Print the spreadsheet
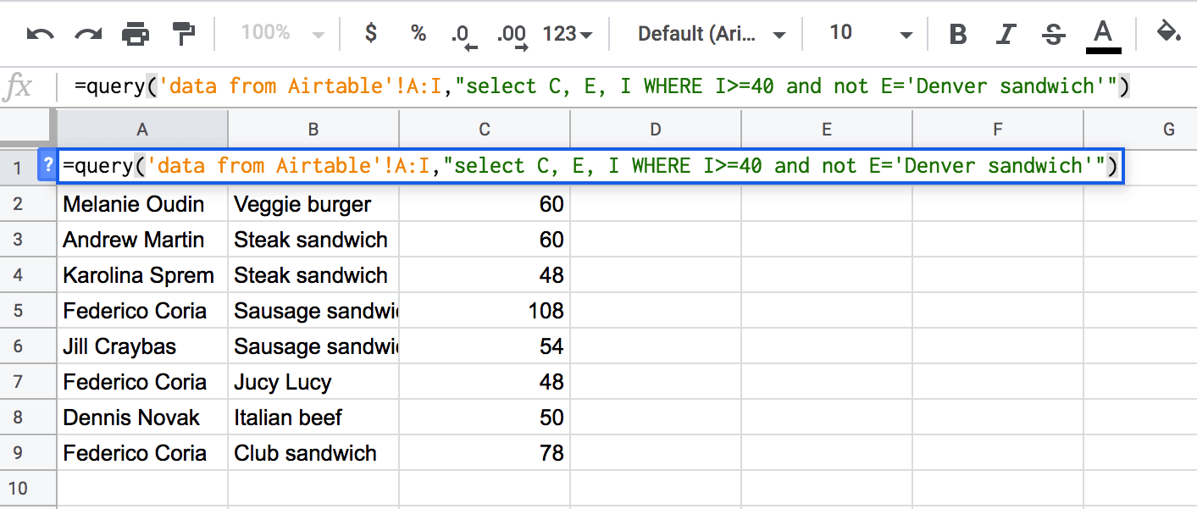Image resolution: width=1197 pixels, height=509 pixels. point(136,34)
